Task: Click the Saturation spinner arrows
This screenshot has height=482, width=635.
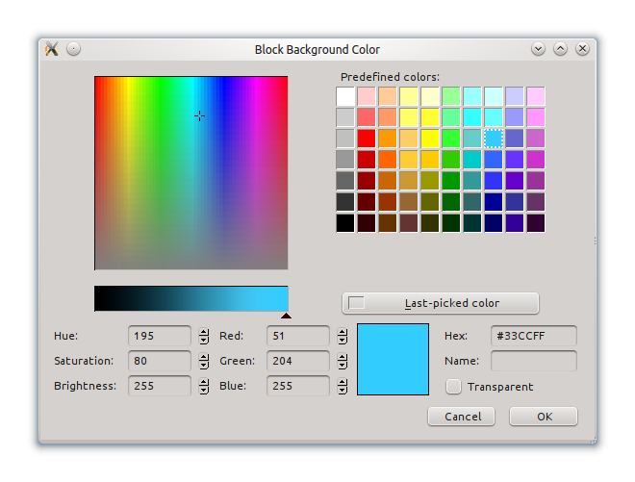Action: tap(204, 361)
